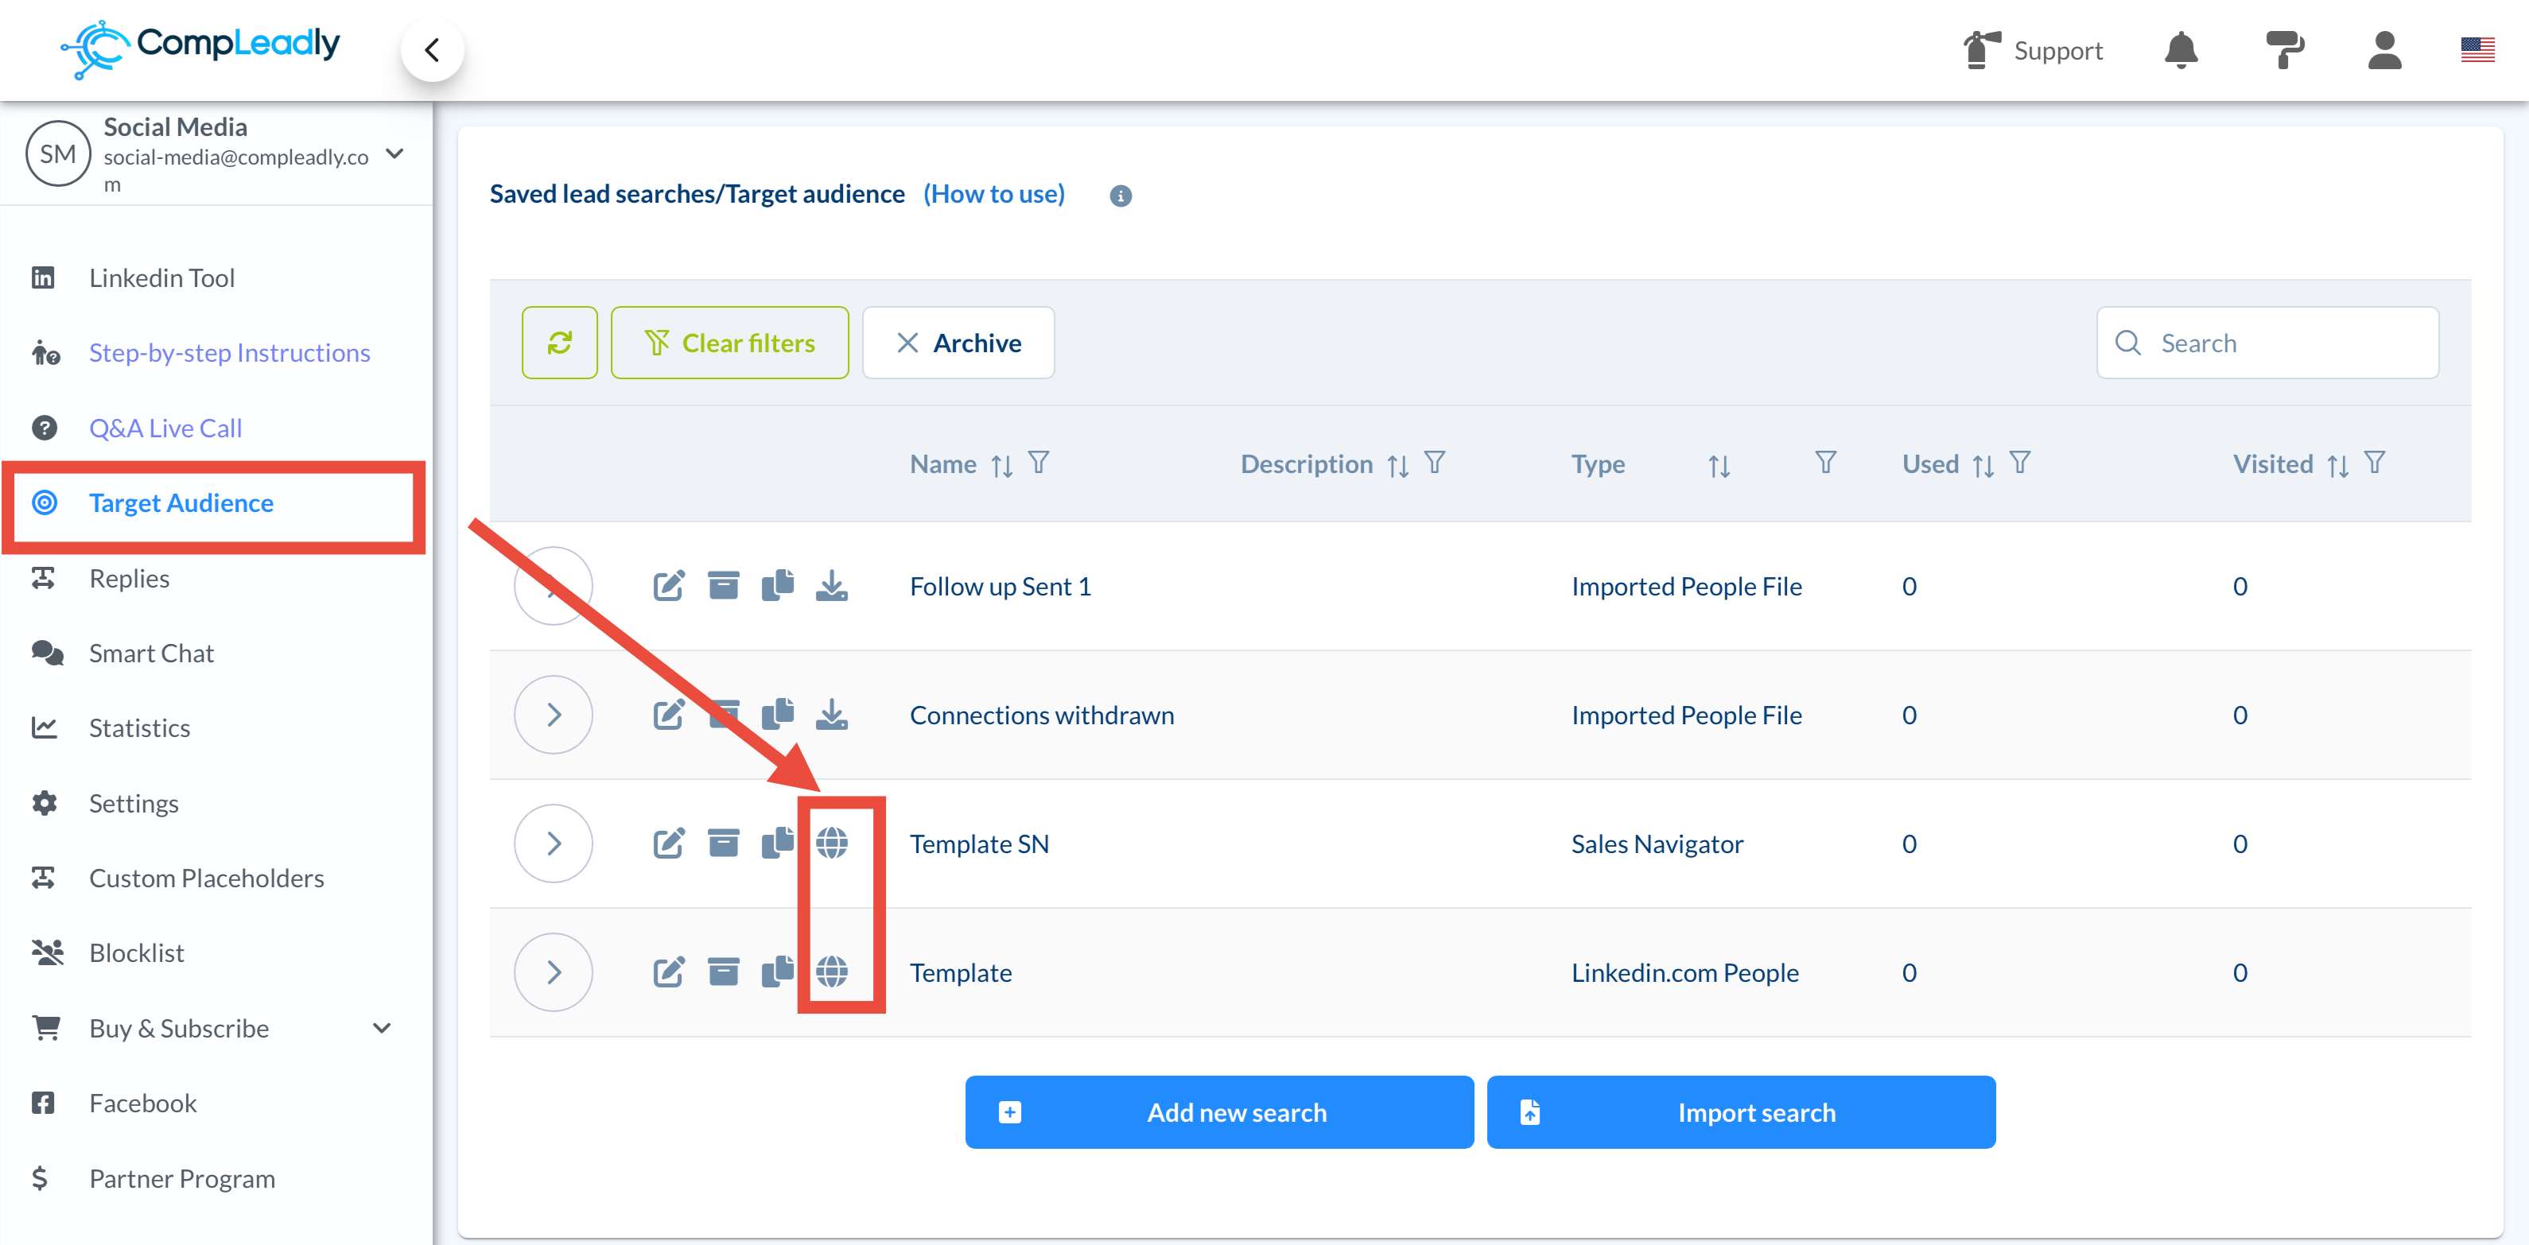Image resolution: width=2529 pixels, height=1245 pixels.
Task: Click the edit icon for Follow up Sent 1
Action: pos(669,586)
